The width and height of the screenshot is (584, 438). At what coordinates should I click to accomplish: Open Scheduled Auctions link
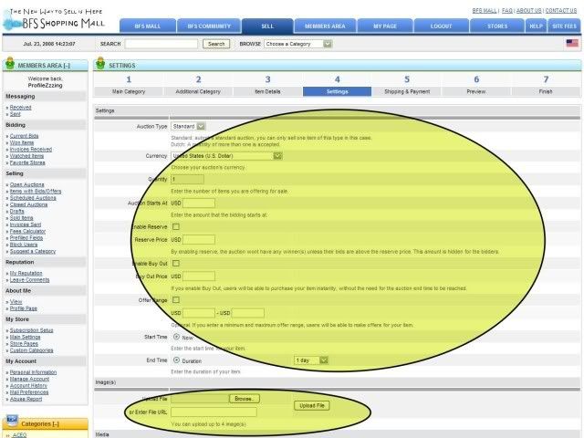(x=33, y=198)
